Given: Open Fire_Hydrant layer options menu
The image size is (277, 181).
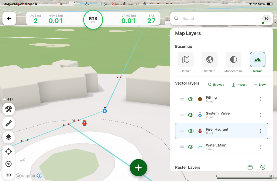Looking at the screenshot, I should (x=260, y=131).
